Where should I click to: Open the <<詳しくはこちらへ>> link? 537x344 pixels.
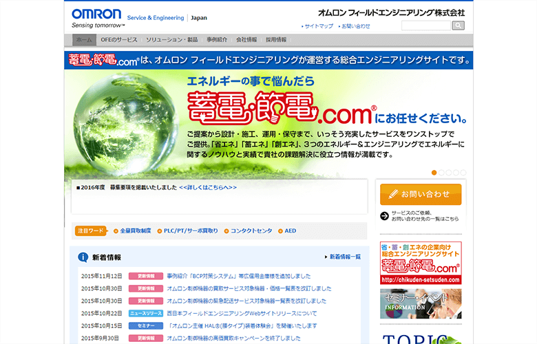point(208,188)
